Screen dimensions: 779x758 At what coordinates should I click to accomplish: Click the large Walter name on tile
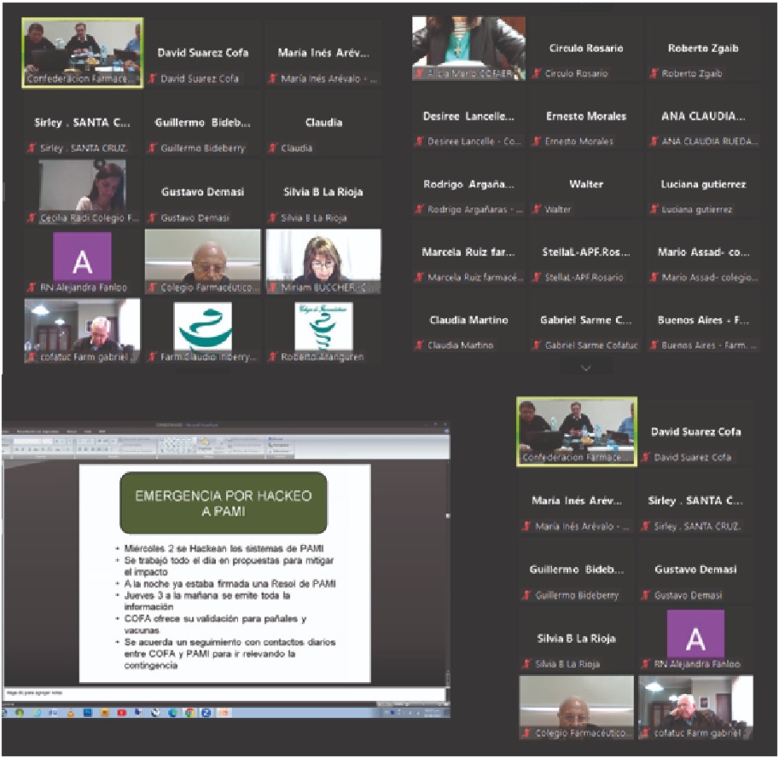[586, 184]
